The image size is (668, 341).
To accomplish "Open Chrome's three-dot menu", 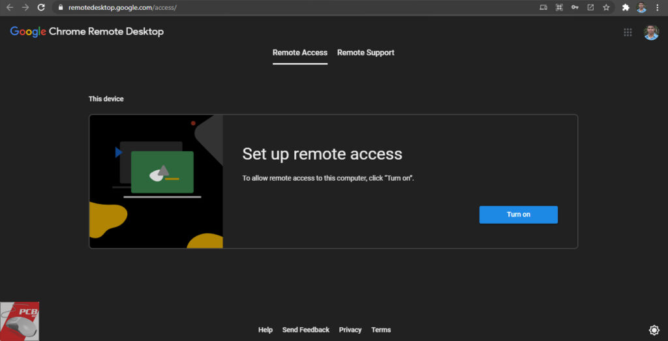I will pyautogui.click(x=657, y=8).
